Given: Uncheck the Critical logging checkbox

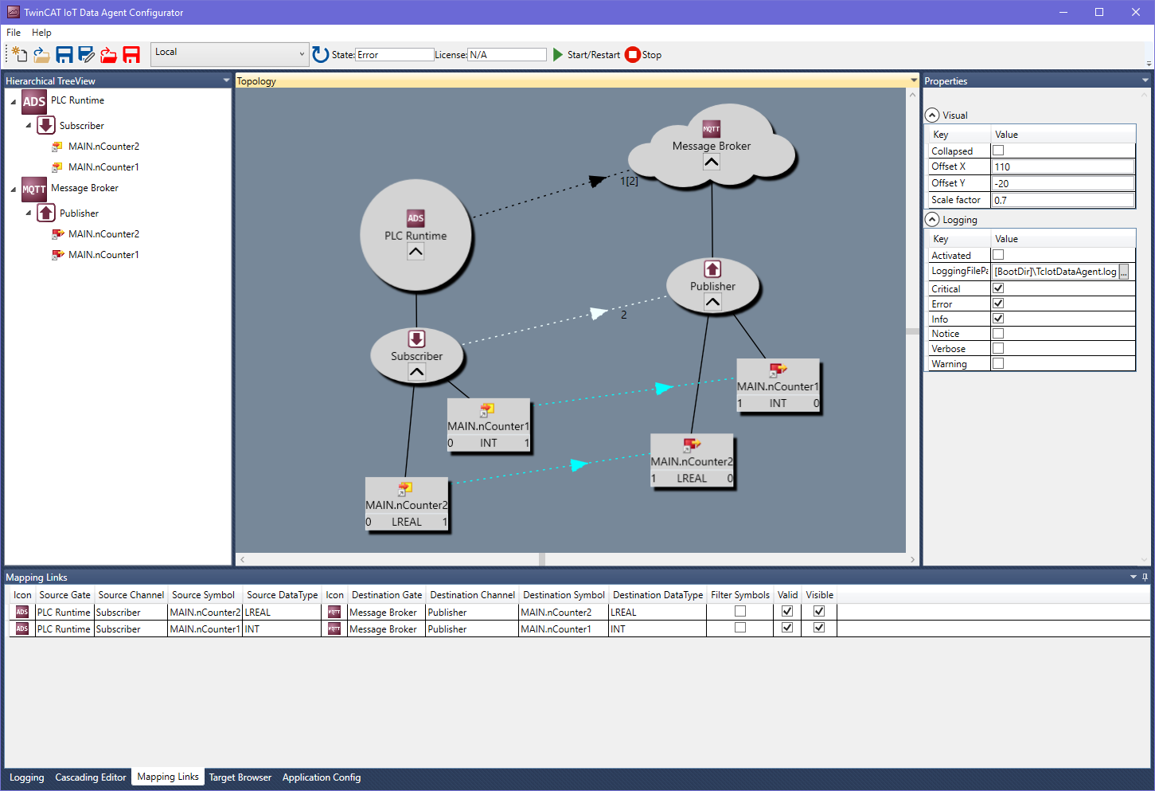Looking at the screenshot, I should [x=998, y=288].
